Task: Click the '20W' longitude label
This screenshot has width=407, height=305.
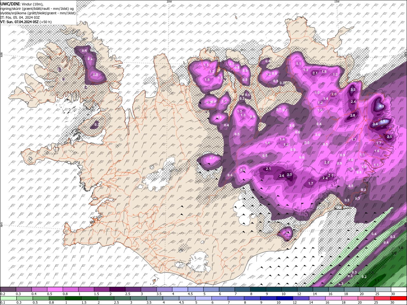Action: pos(169,2)
